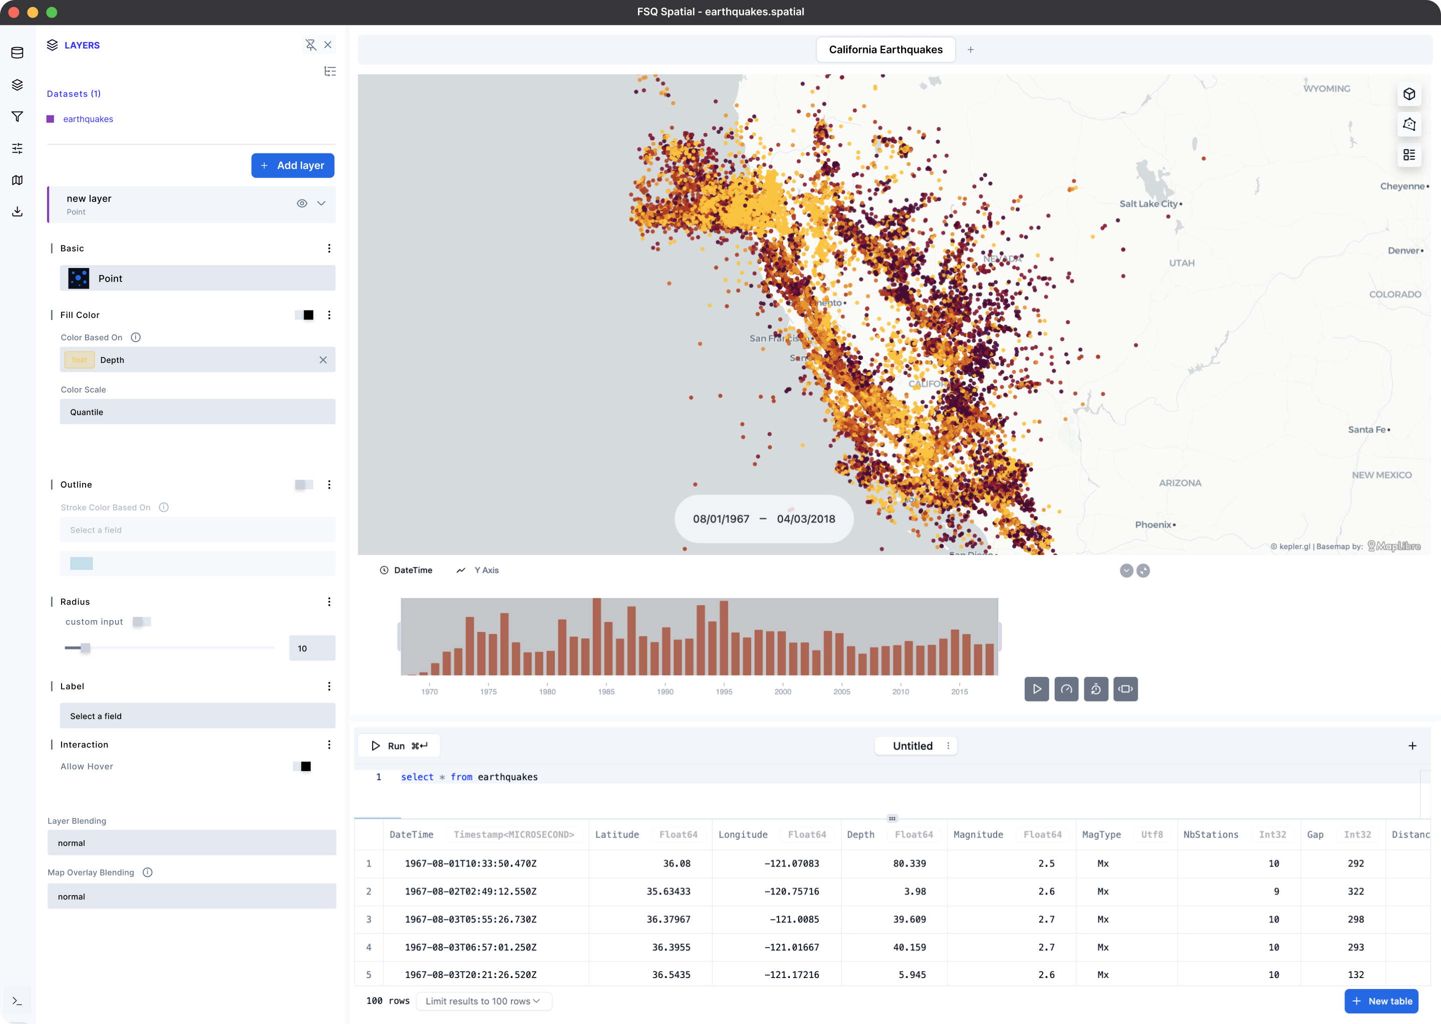Toggle the Fill Color switch
Screen dimensions: 1441x1024
304,315
